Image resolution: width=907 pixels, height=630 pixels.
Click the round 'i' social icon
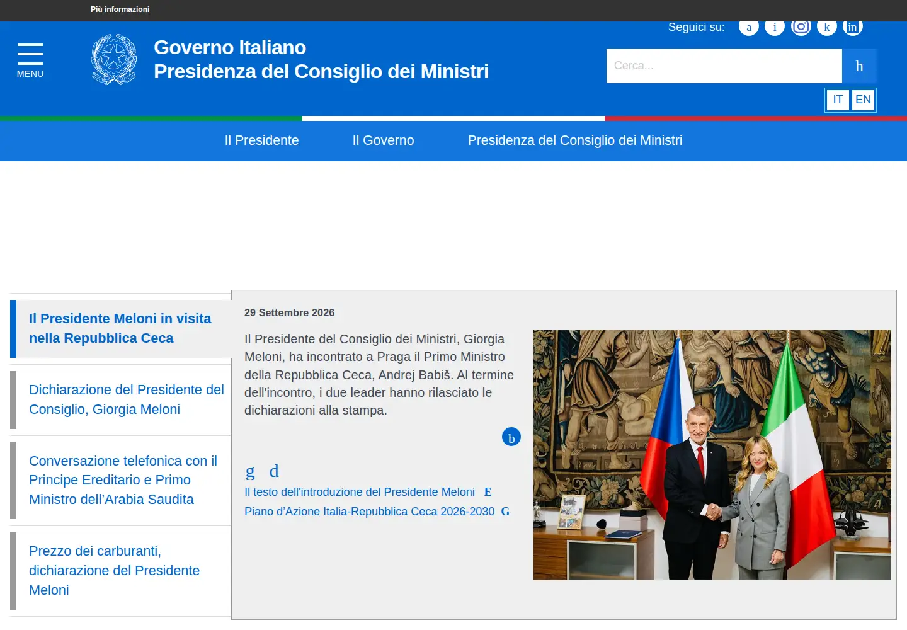[x=775, y=27]
